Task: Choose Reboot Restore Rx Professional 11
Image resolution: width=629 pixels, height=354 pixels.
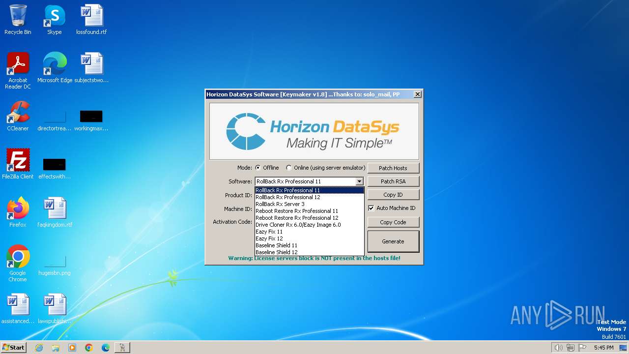Action: pos(310,211)
